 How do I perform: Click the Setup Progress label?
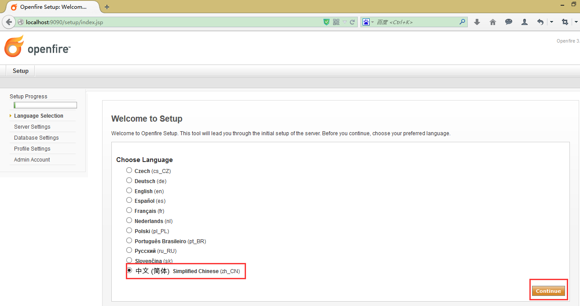(29, 97)
